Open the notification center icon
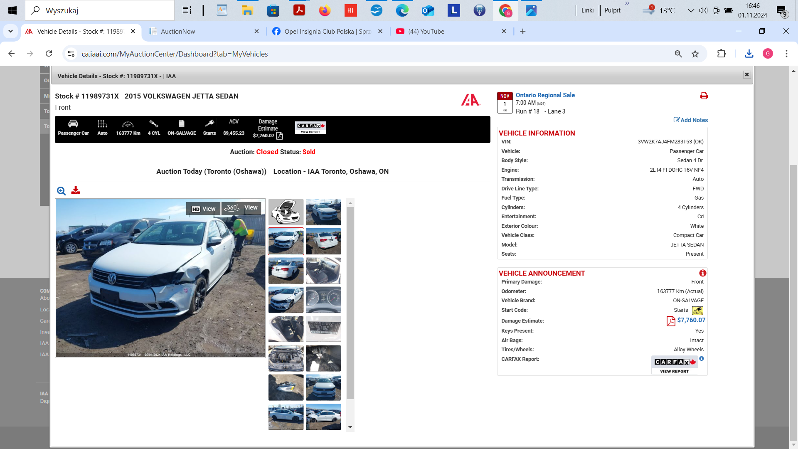Viewport: 798px width, 449px height. pyautogui.click(x=782, y=11)
